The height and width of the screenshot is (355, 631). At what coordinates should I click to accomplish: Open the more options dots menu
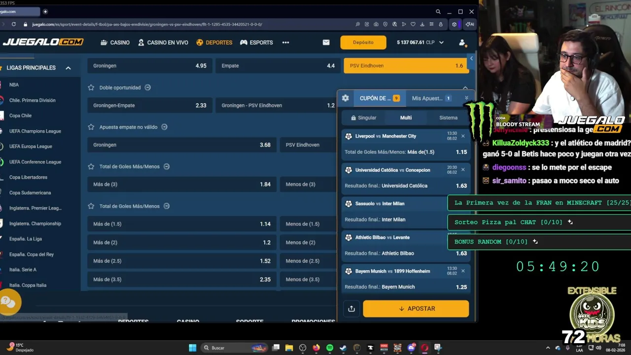pos(285,42)
